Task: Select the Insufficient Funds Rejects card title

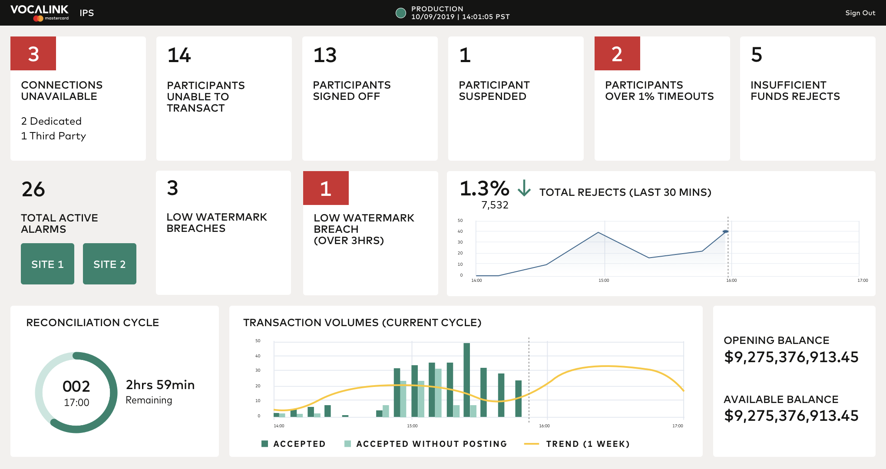Action: 795,91
